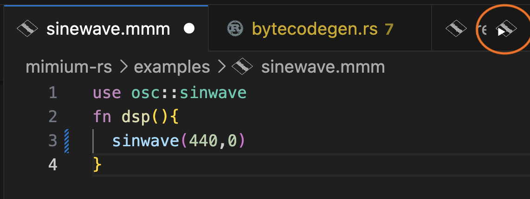This screenshot has height=199, width=530.
Task: Select line 1 via its line number
Action: (x=52, y=93)
